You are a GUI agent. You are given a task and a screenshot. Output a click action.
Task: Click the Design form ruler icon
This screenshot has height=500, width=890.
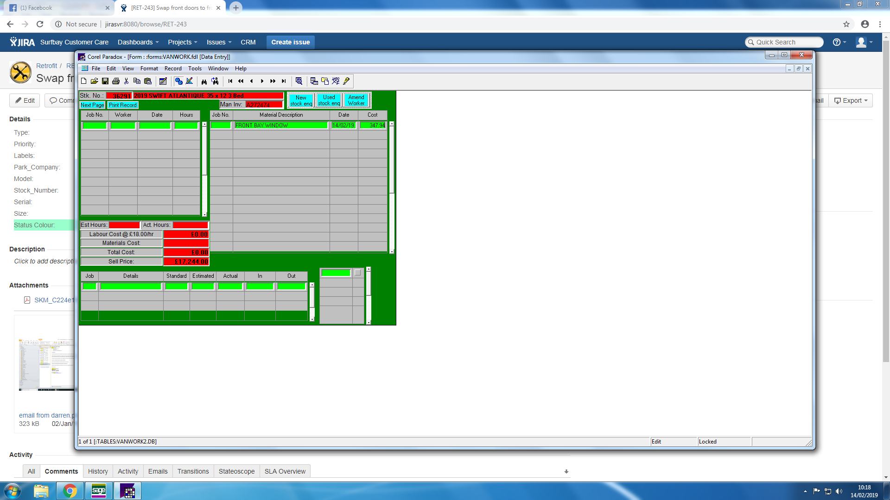pyautogui.click(x=189, y=81)
